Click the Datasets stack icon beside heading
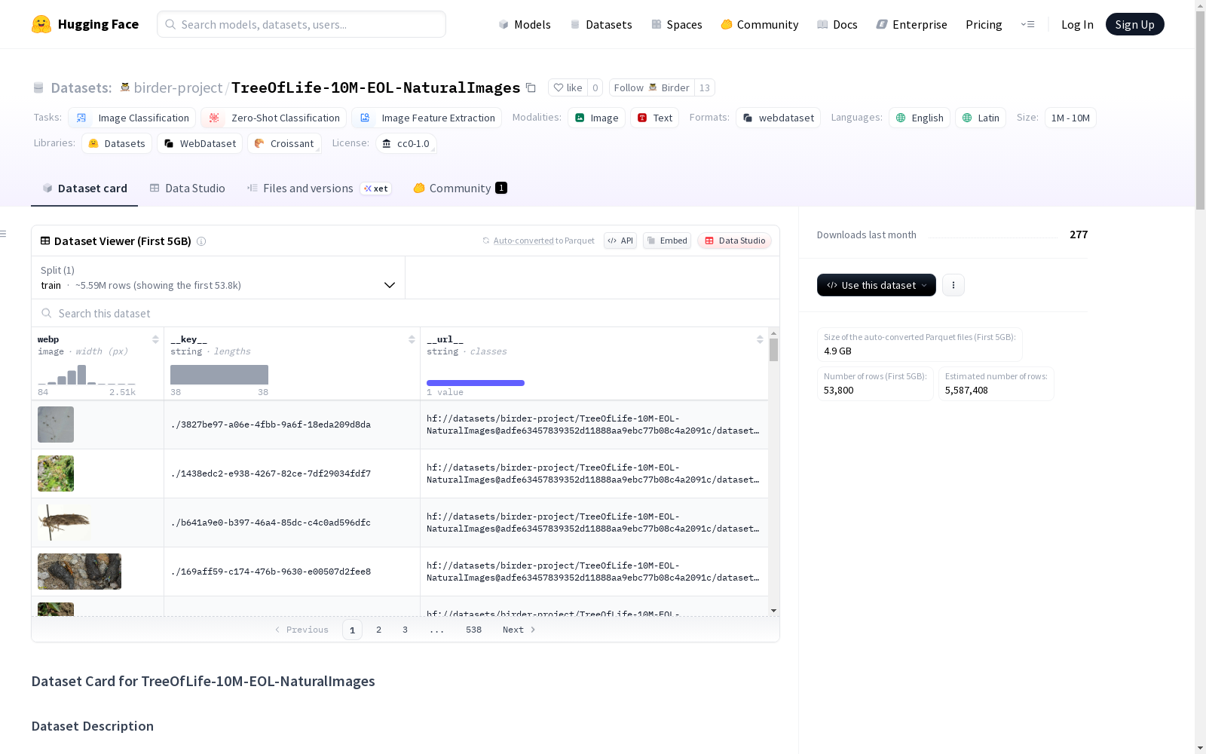This screenshot has width=1206, height=754. click(38, 87)
